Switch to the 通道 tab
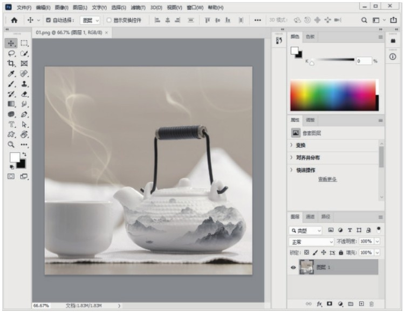 pyautogui.click(x=310, y=216)
